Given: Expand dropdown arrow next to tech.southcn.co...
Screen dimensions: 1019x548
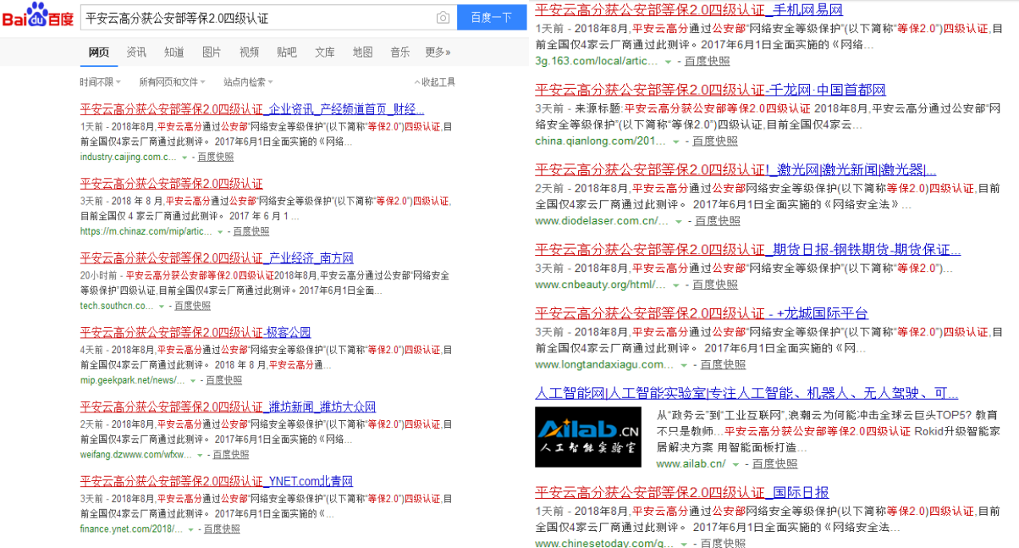Looking at the screenshot, I should coord(162,307).
